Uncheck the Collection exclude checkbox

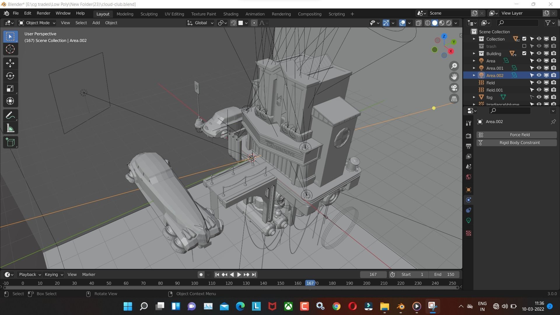(x=524, y=39)
